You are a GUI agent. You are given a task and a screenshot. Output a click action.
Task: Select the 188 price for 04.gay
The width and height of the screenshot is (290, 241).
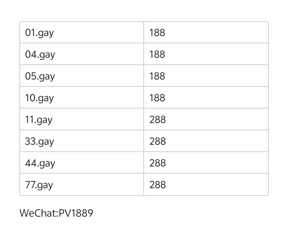(x=157, y=55)
